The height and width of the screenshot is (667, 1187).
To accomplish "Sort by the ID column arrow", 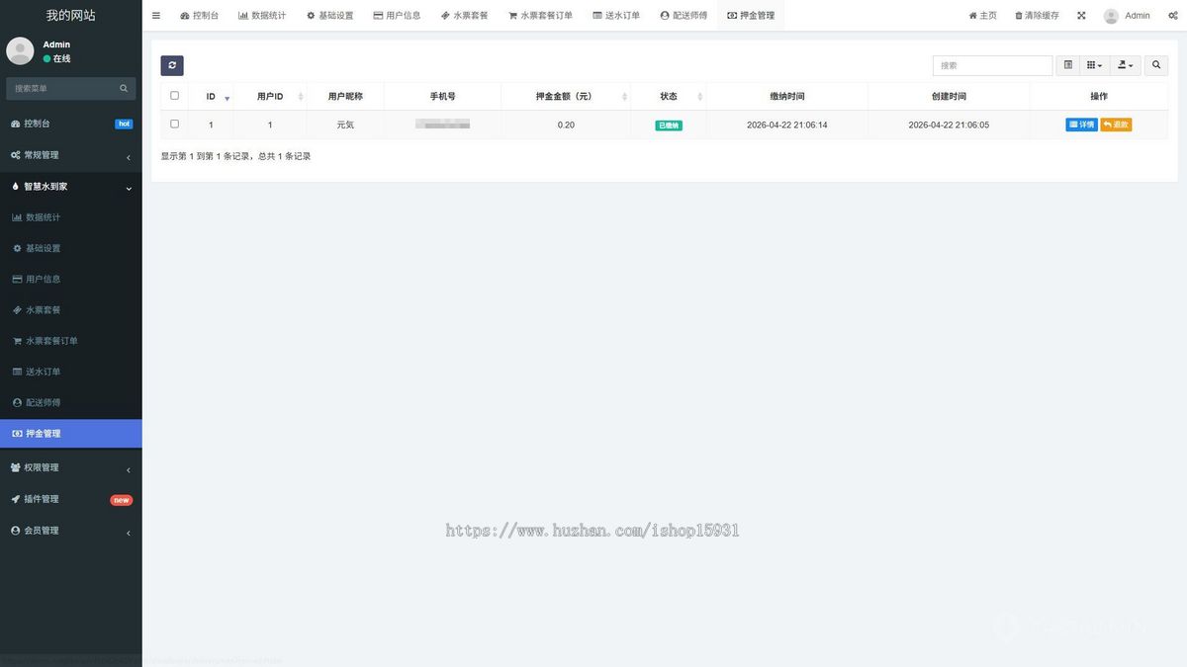I will [x=228, y=97].
